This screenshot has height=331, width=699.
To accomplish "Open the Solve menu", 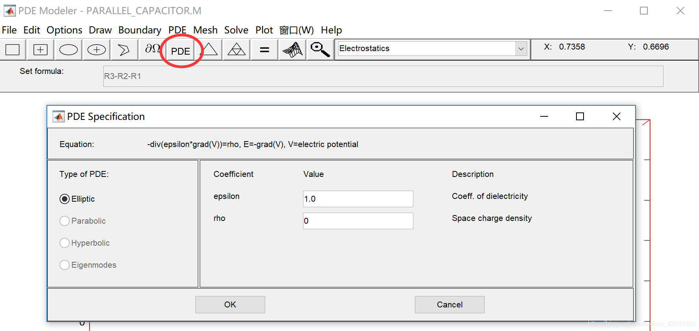I will pos(236,30).
